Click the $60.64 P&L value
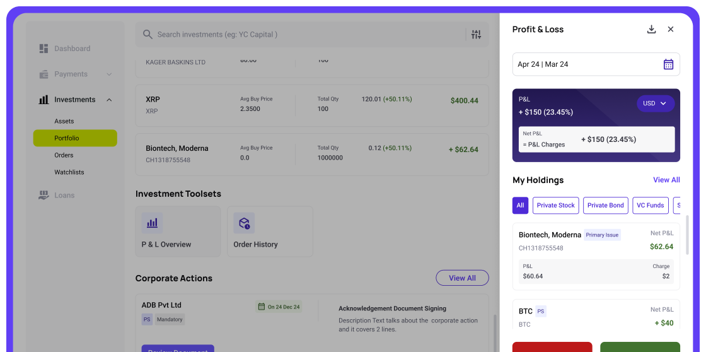The image size is (706, 352). tap(533, 276)
